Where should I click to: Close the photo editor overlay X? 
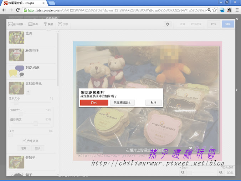[x=237, y=19]
